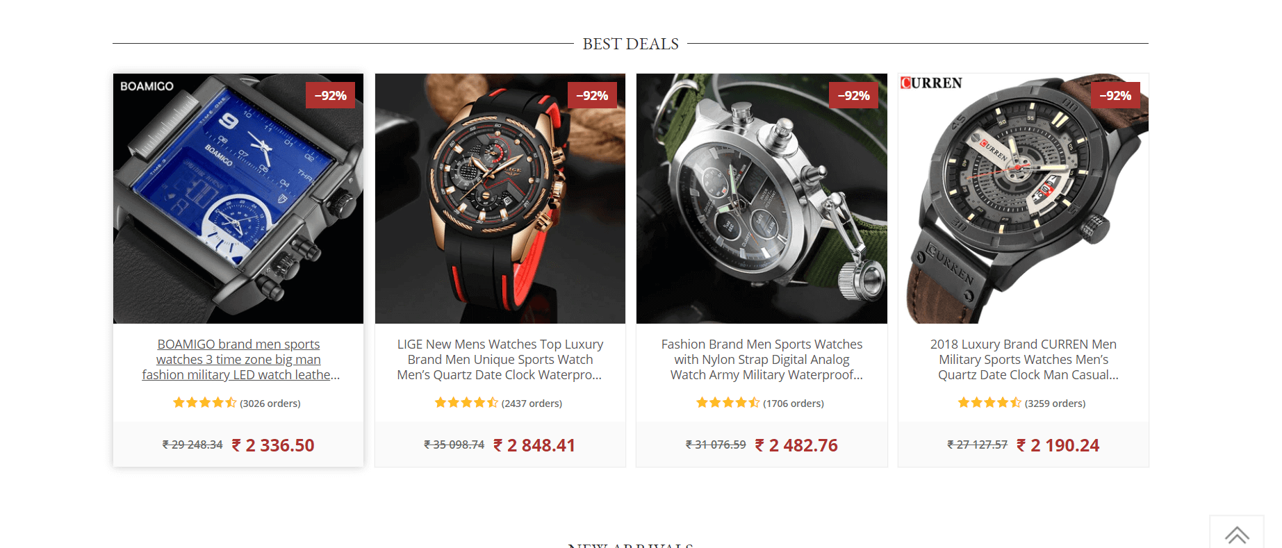Open 2018 Luxury Brand CURREN Men title

point(1024,359)
